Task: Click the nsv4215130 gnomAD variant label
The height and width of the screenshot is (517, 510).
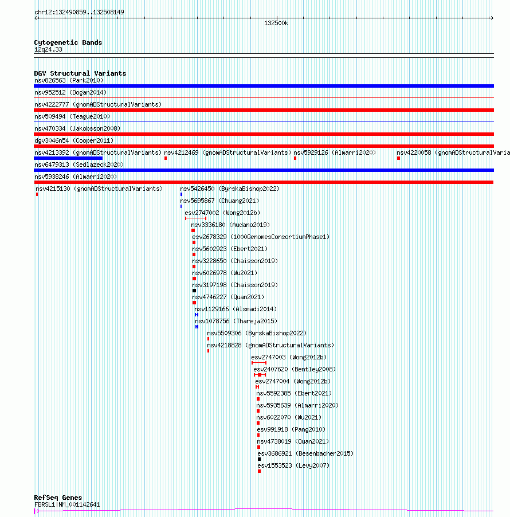Action: [99, 189]
